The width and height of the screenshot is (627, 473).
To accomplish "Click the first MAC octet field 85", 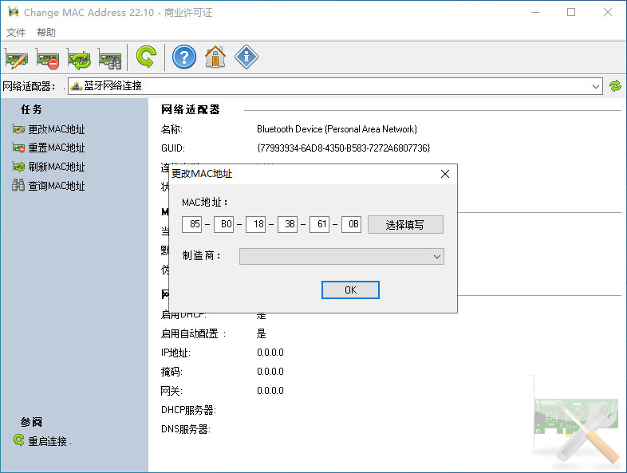I will click(192, 224).
